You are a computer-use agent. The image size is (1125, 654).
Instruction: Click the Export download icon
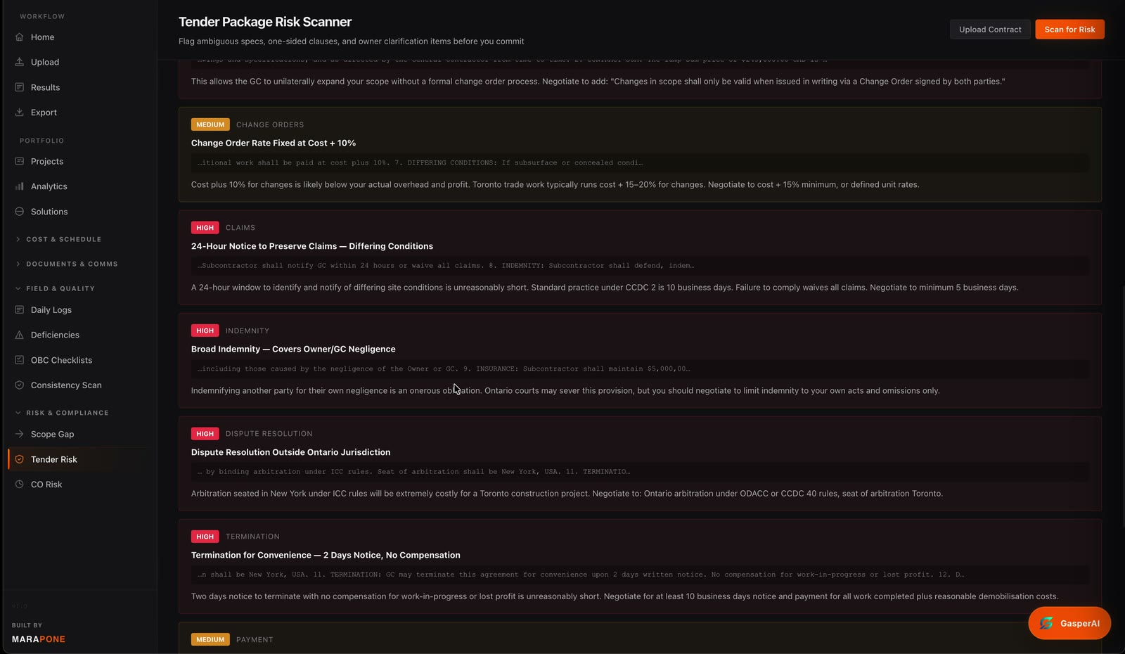pos(20,113)
